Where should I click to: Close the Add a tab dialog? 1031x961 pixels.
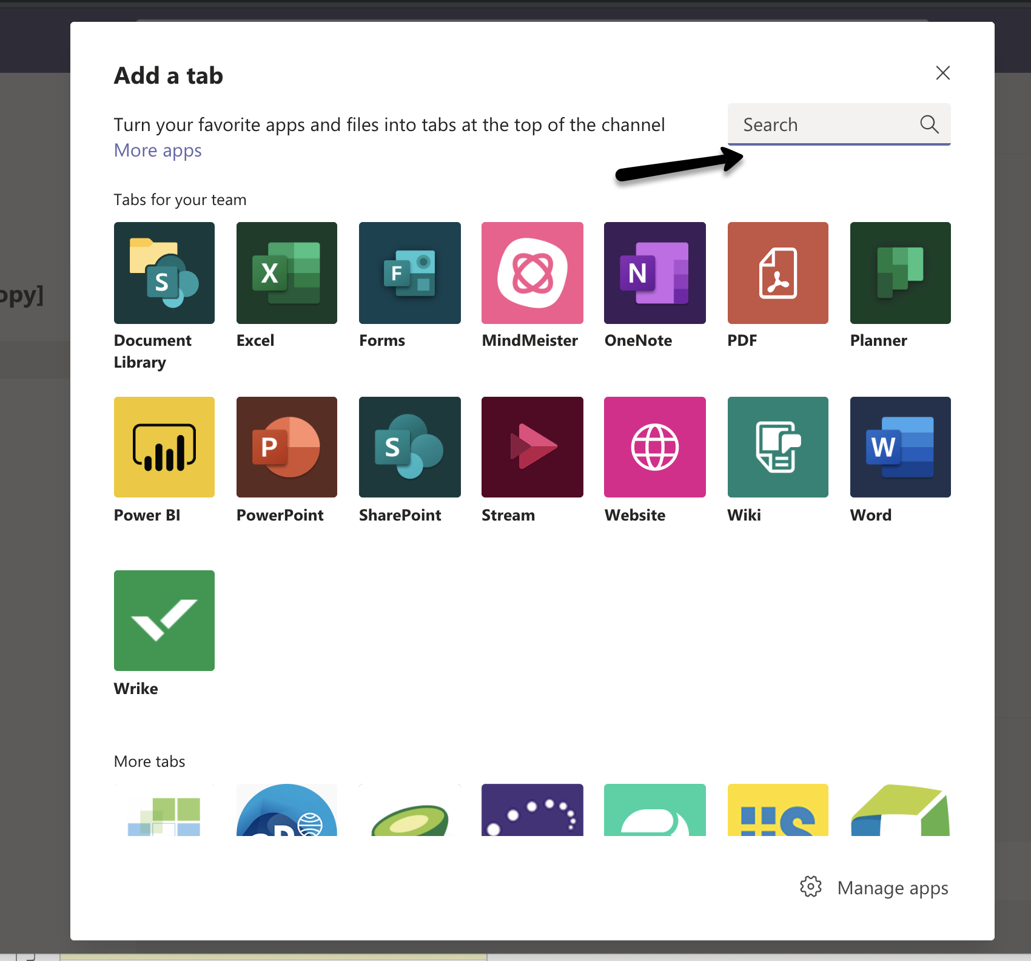[942, 73]
